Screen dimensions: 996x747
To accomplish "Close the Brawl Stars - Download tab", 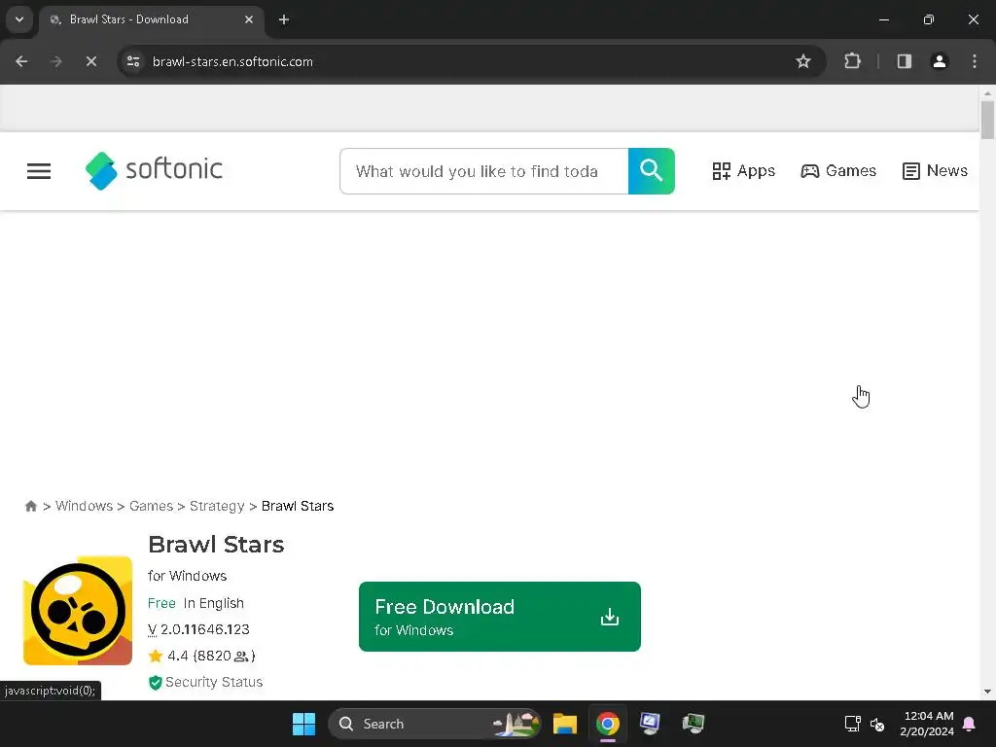I will [249, 19].
